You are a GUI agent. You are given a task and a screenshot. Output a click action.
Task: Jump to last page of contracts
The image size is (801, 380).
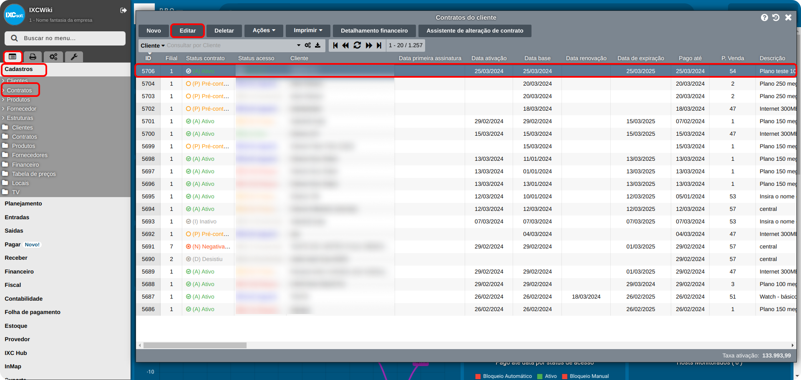click(x=379, y=46)
